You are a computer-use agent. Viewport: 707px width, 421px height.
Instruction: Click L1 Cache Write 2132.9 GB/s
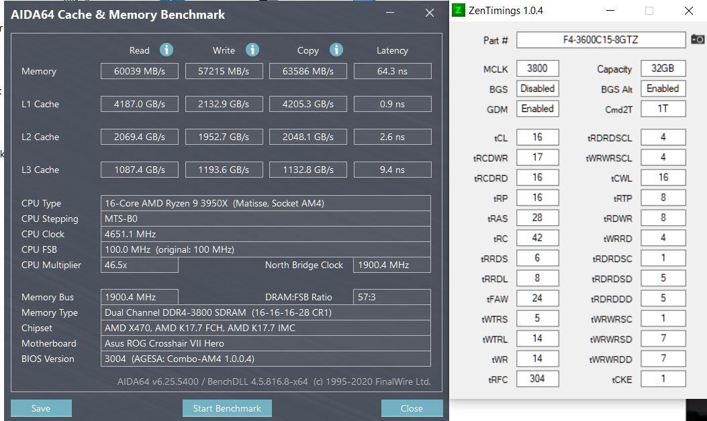point(224,104)
